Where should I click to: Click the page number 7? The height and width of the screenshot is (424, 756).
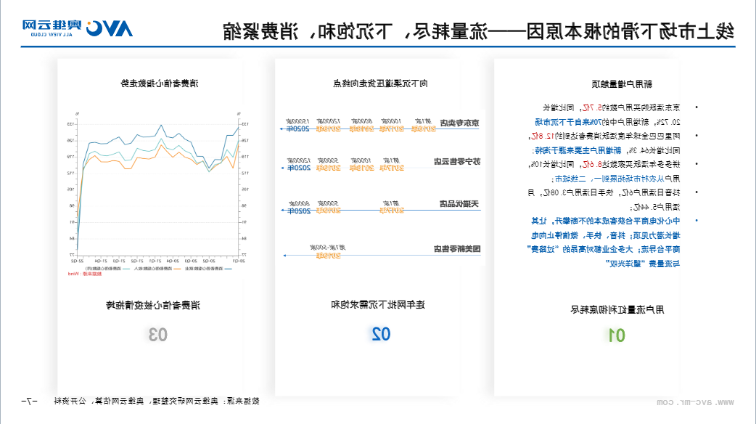pos(29,401)
